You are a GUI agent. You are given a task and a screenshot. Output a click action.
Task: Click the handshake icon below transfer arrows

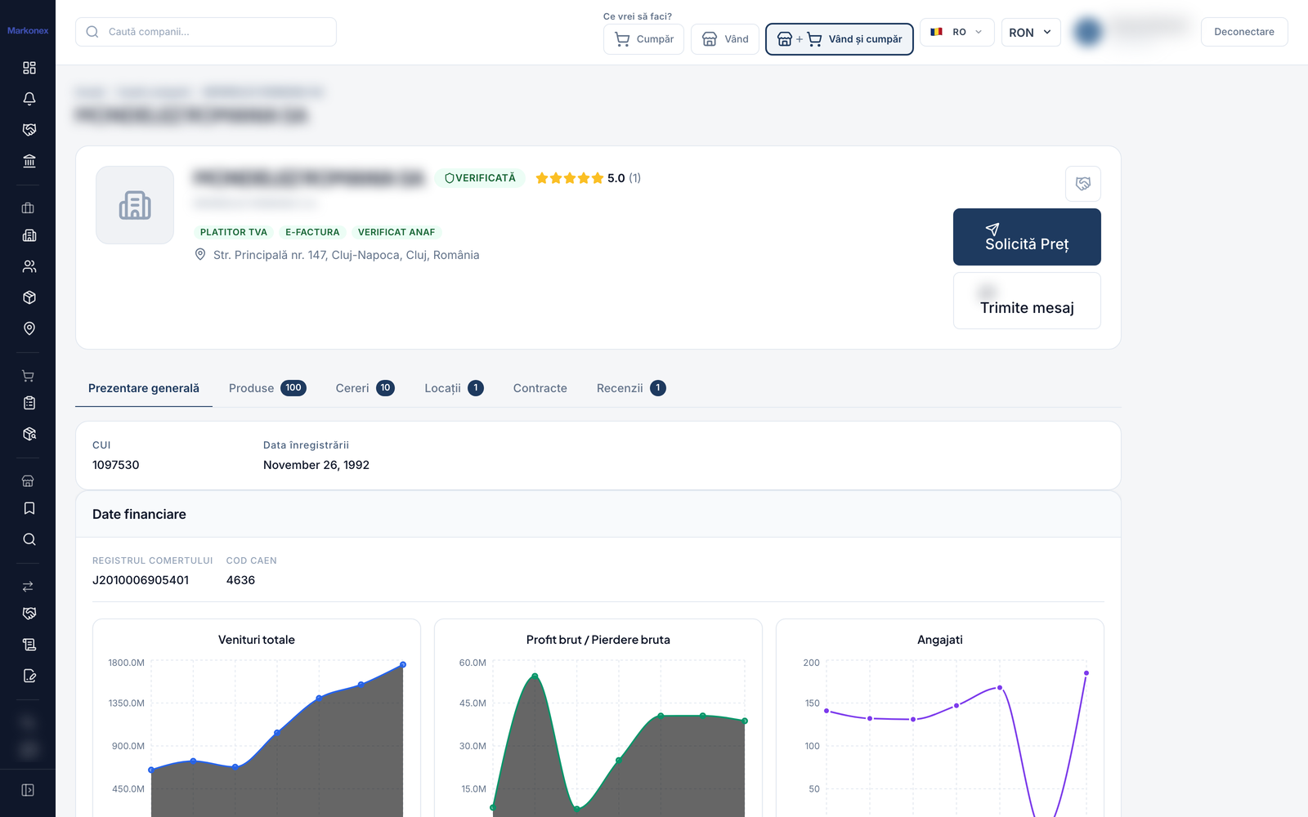point(29,614)
